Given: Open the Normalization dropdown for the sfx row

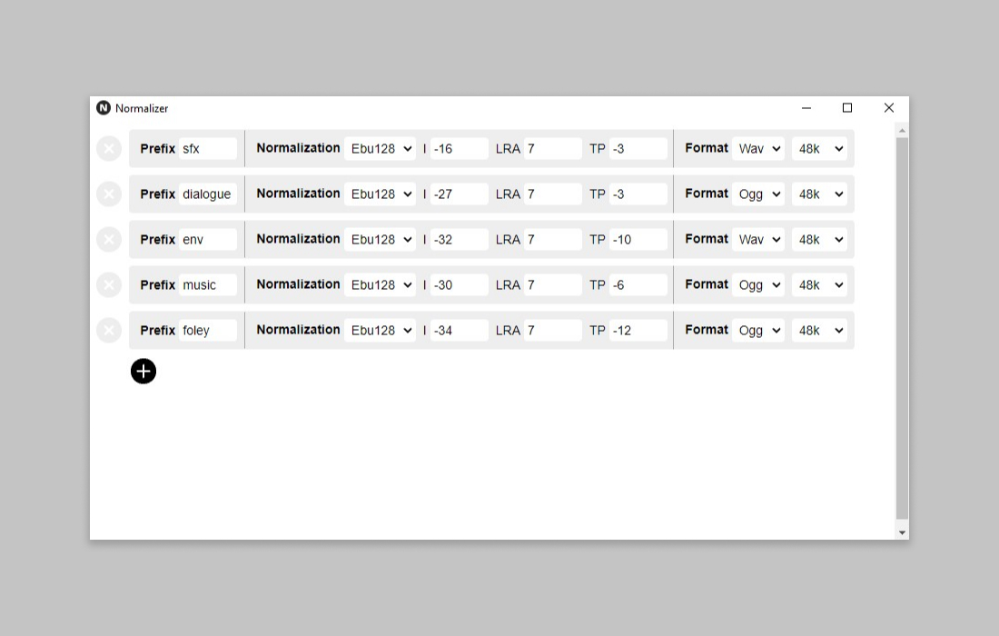Looking at the screenshot, I should coord(380,148).
